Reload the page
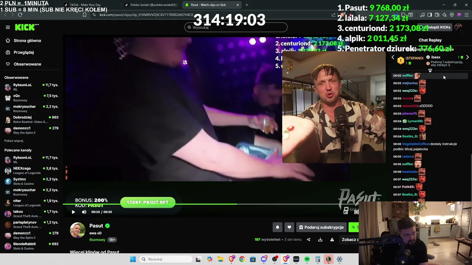Screen dimensions: 472x265 (20, 15)
